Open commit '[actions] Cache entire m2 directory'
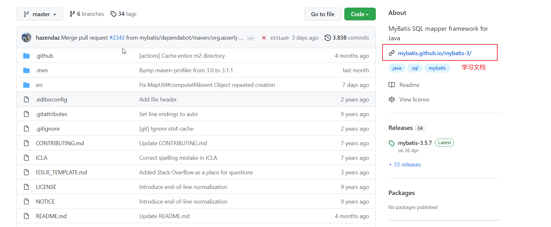551x227 pixels. pyautogui.click(x=182, y=56)
